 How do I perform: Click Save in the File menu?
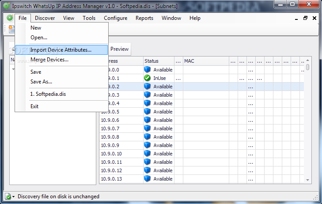pos(61,72)
